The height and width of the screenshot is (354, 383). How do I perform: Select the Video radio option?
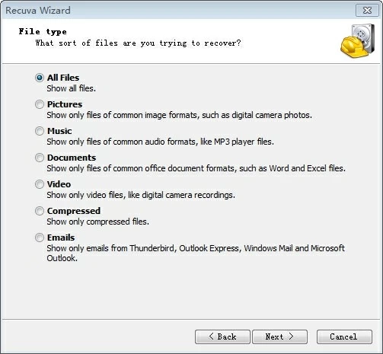click(40, 184)
